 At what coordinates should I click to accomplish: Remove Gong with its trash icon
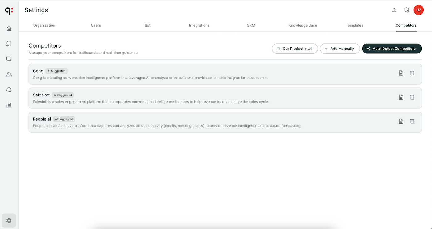412,73
